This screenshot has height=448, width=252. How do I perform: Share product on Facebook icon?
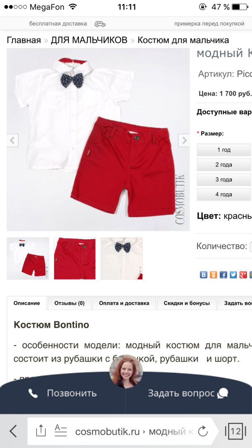(223, 274)
